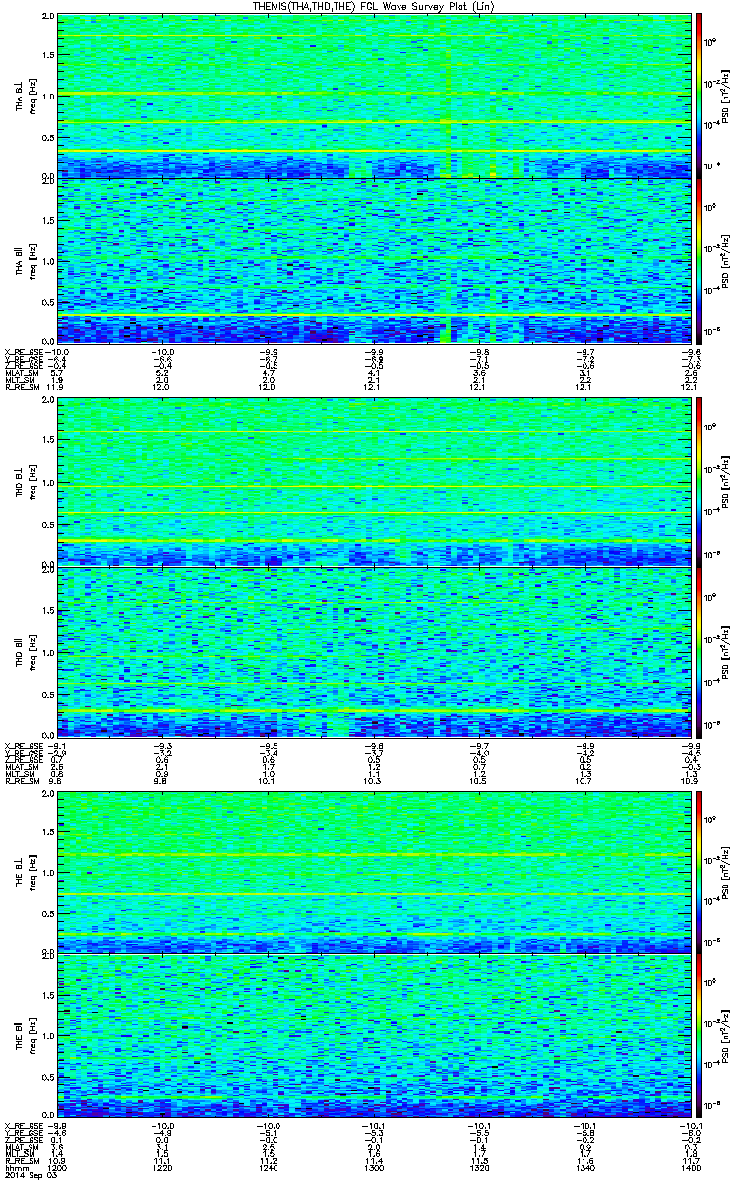Screen dimensions: 738x1182
Task: Click the 'X_RE_GSE' row label below THA panels
Action: (23, 352)
